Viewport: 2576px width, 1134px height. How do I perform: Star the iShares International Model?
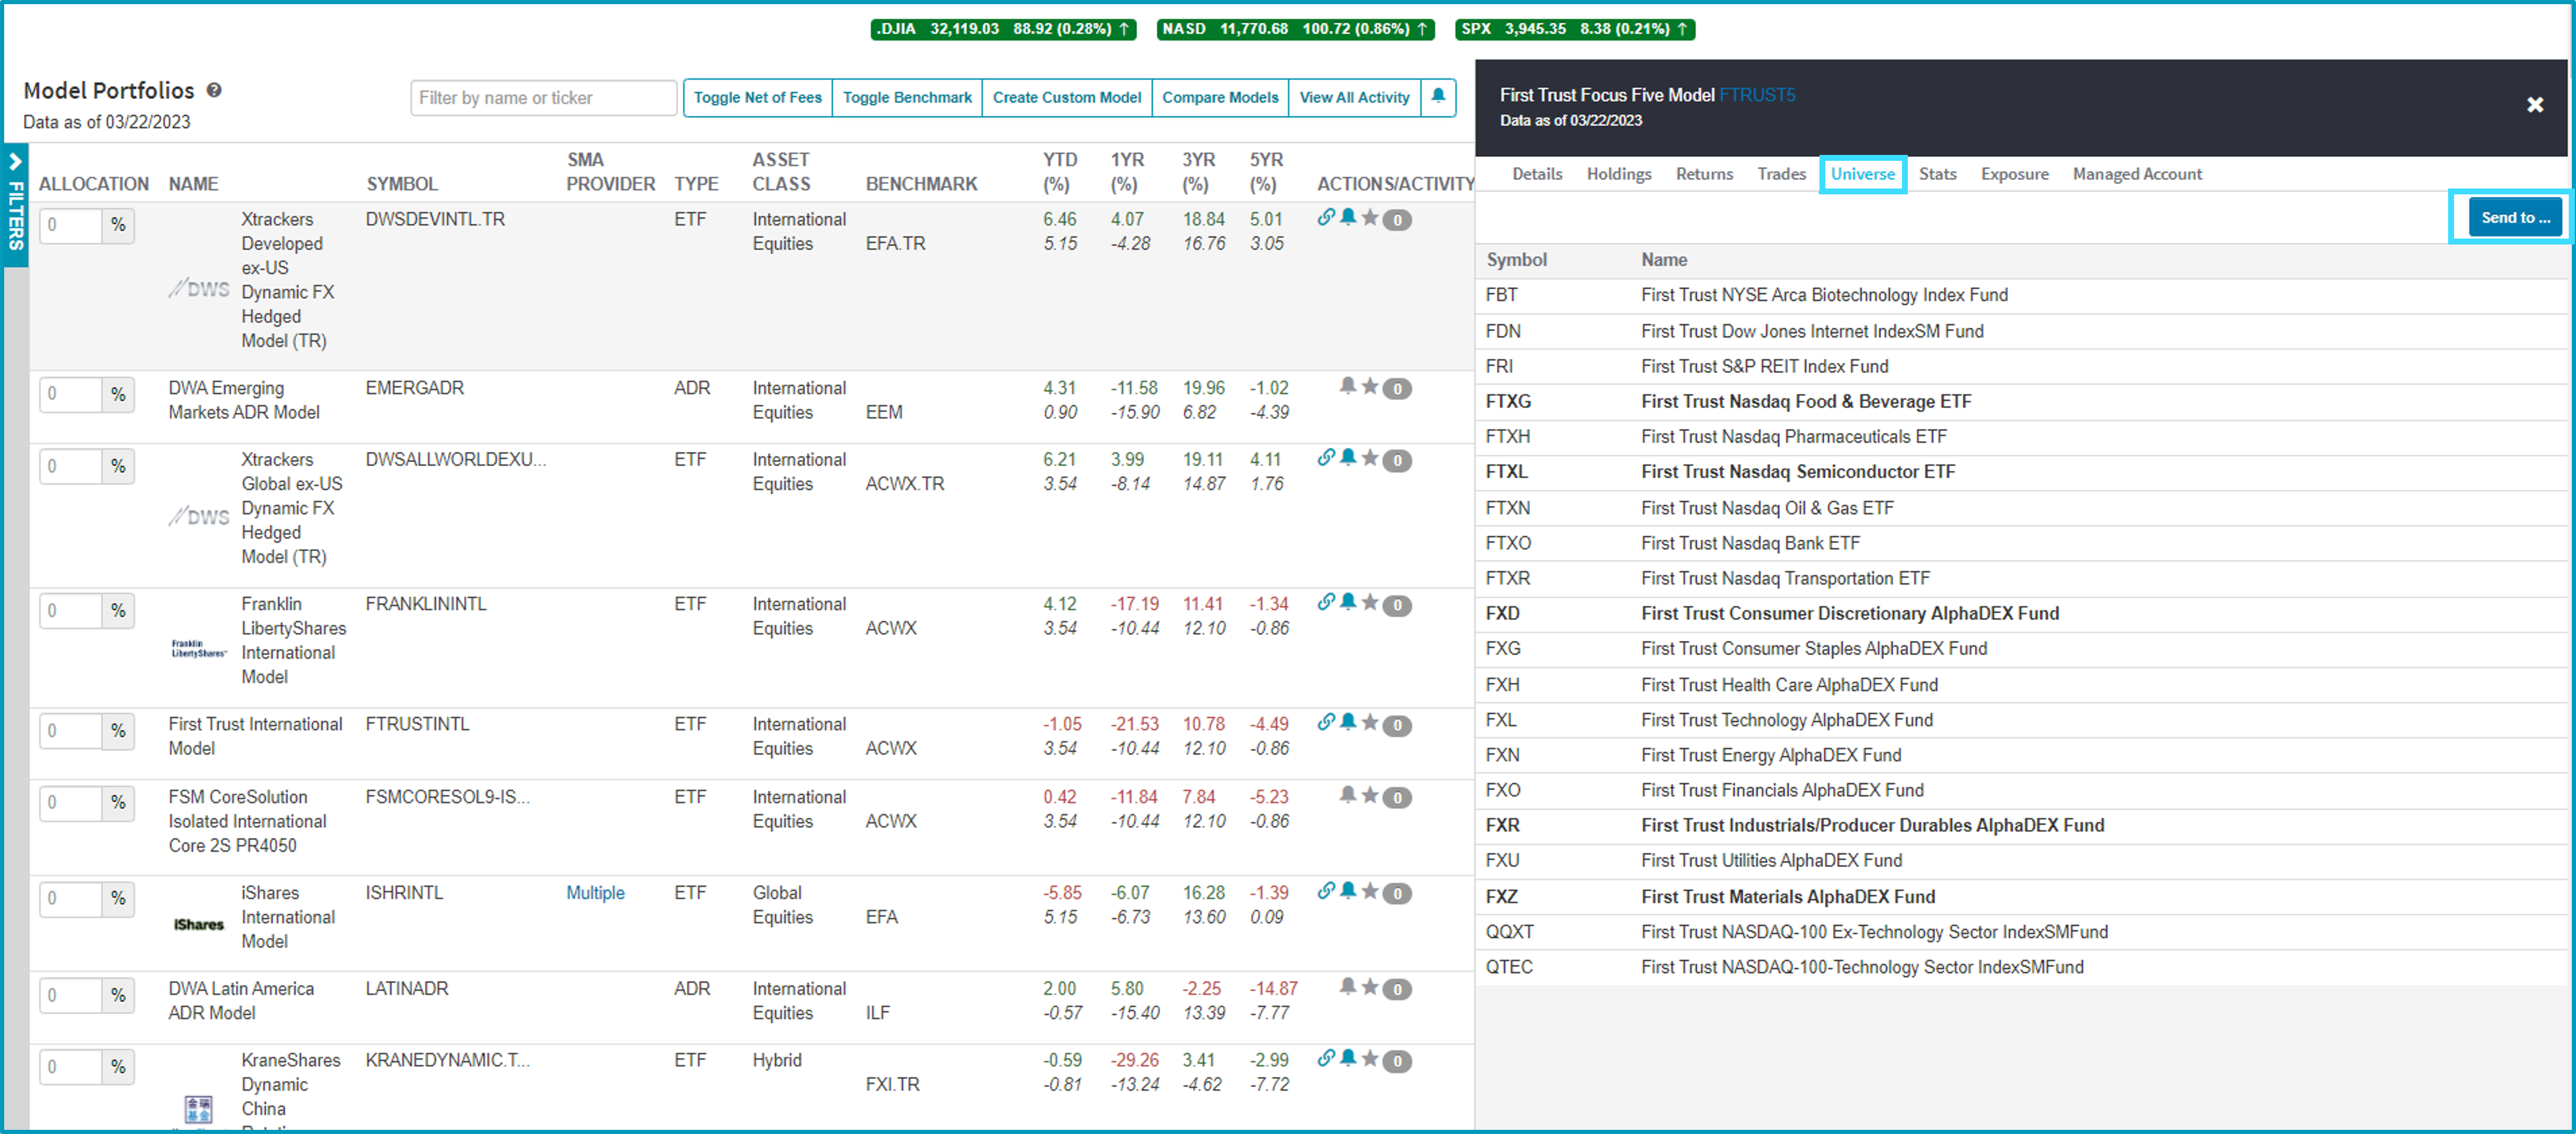tap(1370, 891)
